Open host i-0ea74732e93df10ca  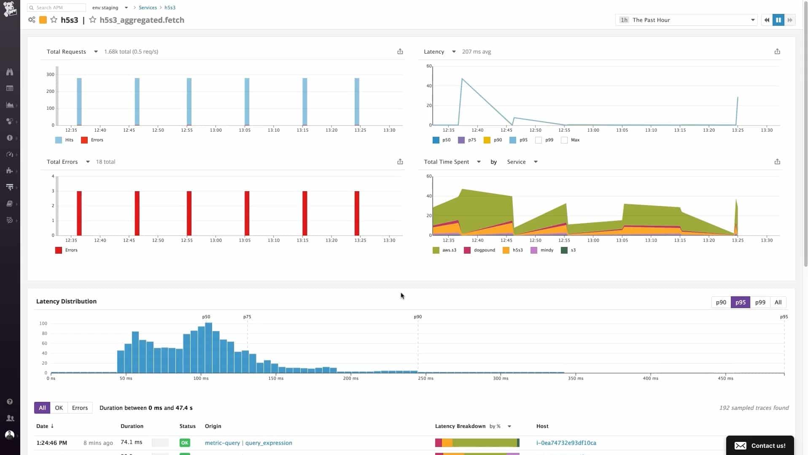[566, 443]
